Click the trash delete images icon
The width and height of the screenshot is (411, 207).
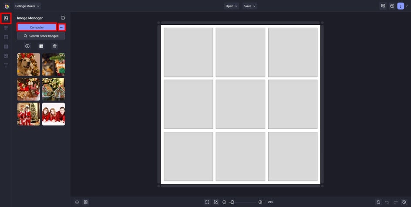pyautogui.click(x=55, y=46)
